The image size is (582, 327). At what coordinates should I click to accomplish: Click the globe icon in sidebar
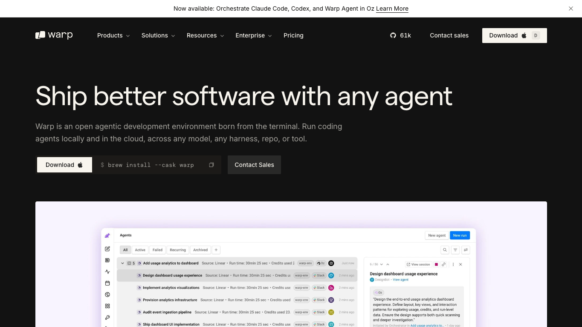pos(107,295)
